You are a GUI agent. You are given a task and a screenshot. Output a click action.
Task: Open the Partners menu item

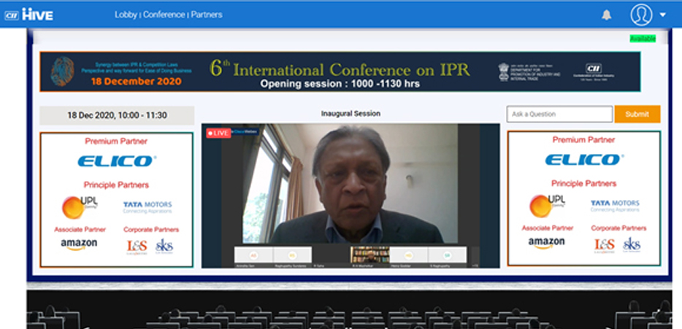[x=207, y=15]
